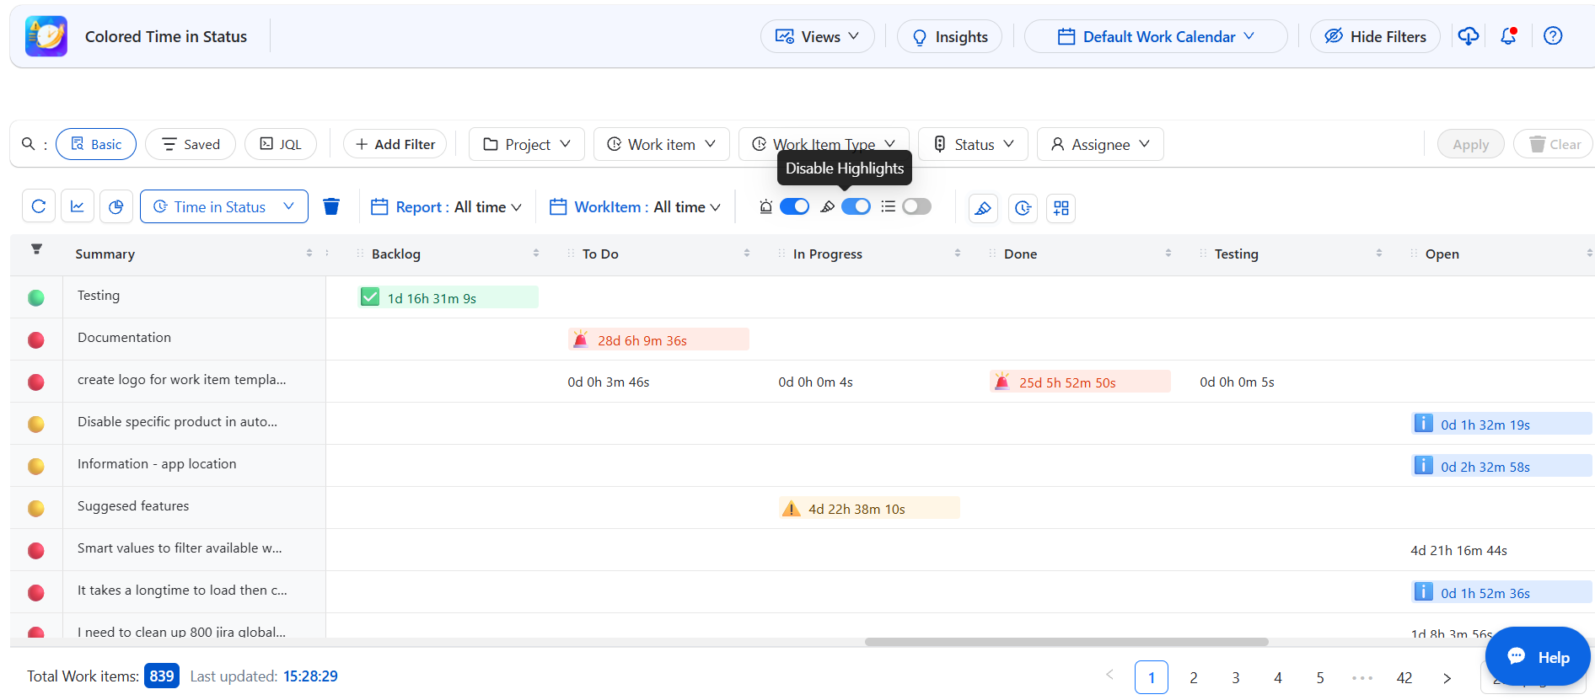Jump to page 42

[1404, 677]
